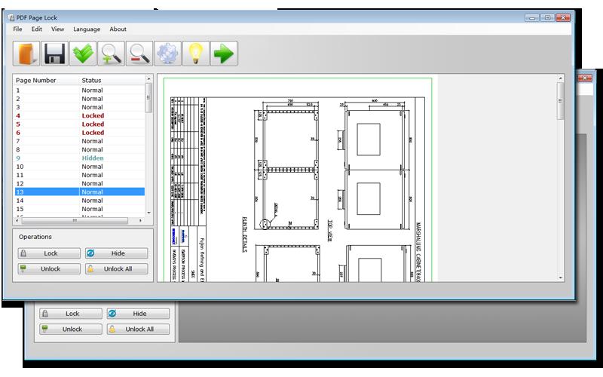Screen dimensions: 603x377
Task: Click the Unlock All button
Action: tap(117, 269)
